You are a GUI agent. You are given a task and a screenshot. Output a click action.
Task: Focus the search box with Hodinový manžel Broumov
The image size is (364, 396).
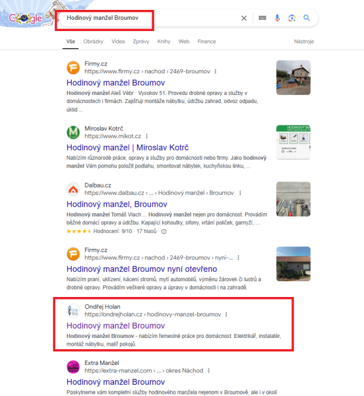click(x=149, y=18)
